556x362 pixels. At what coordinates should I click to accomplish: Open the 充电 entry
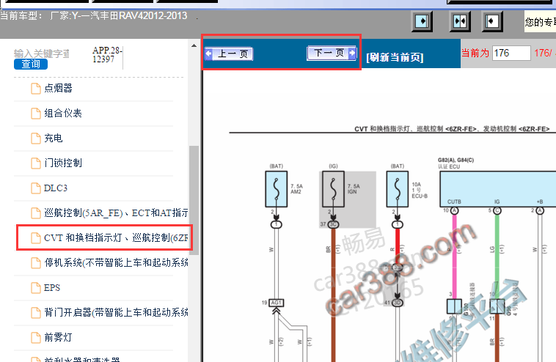[x=54, y=138]
